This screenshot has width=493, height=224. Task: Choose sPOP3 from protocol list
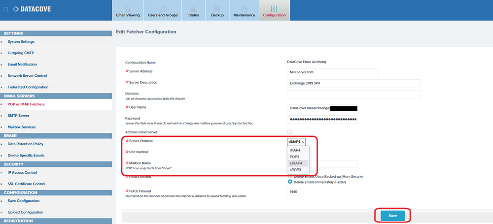click(x=298, y=170)
